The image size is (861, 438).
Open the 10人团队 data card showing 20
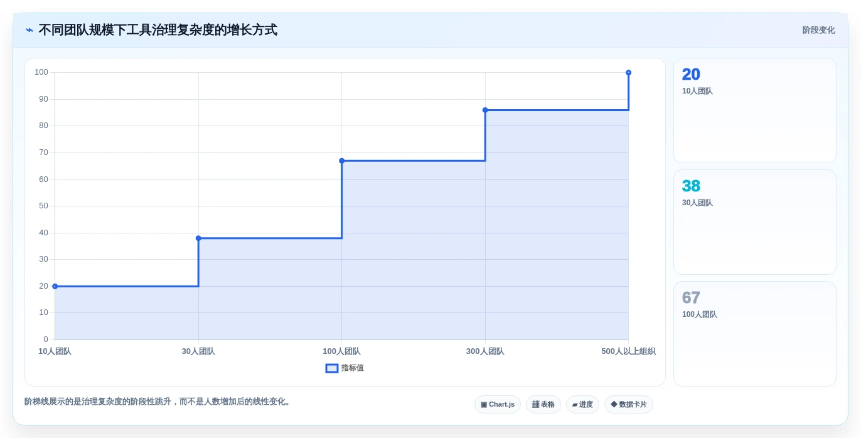[755, 110]
